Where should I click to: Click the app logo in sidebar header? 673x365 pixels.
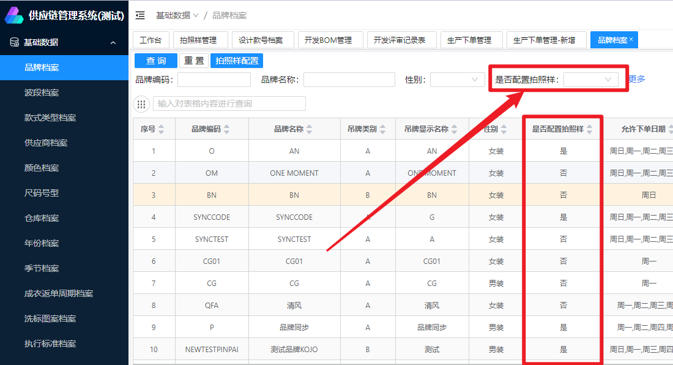coord(14,15)
